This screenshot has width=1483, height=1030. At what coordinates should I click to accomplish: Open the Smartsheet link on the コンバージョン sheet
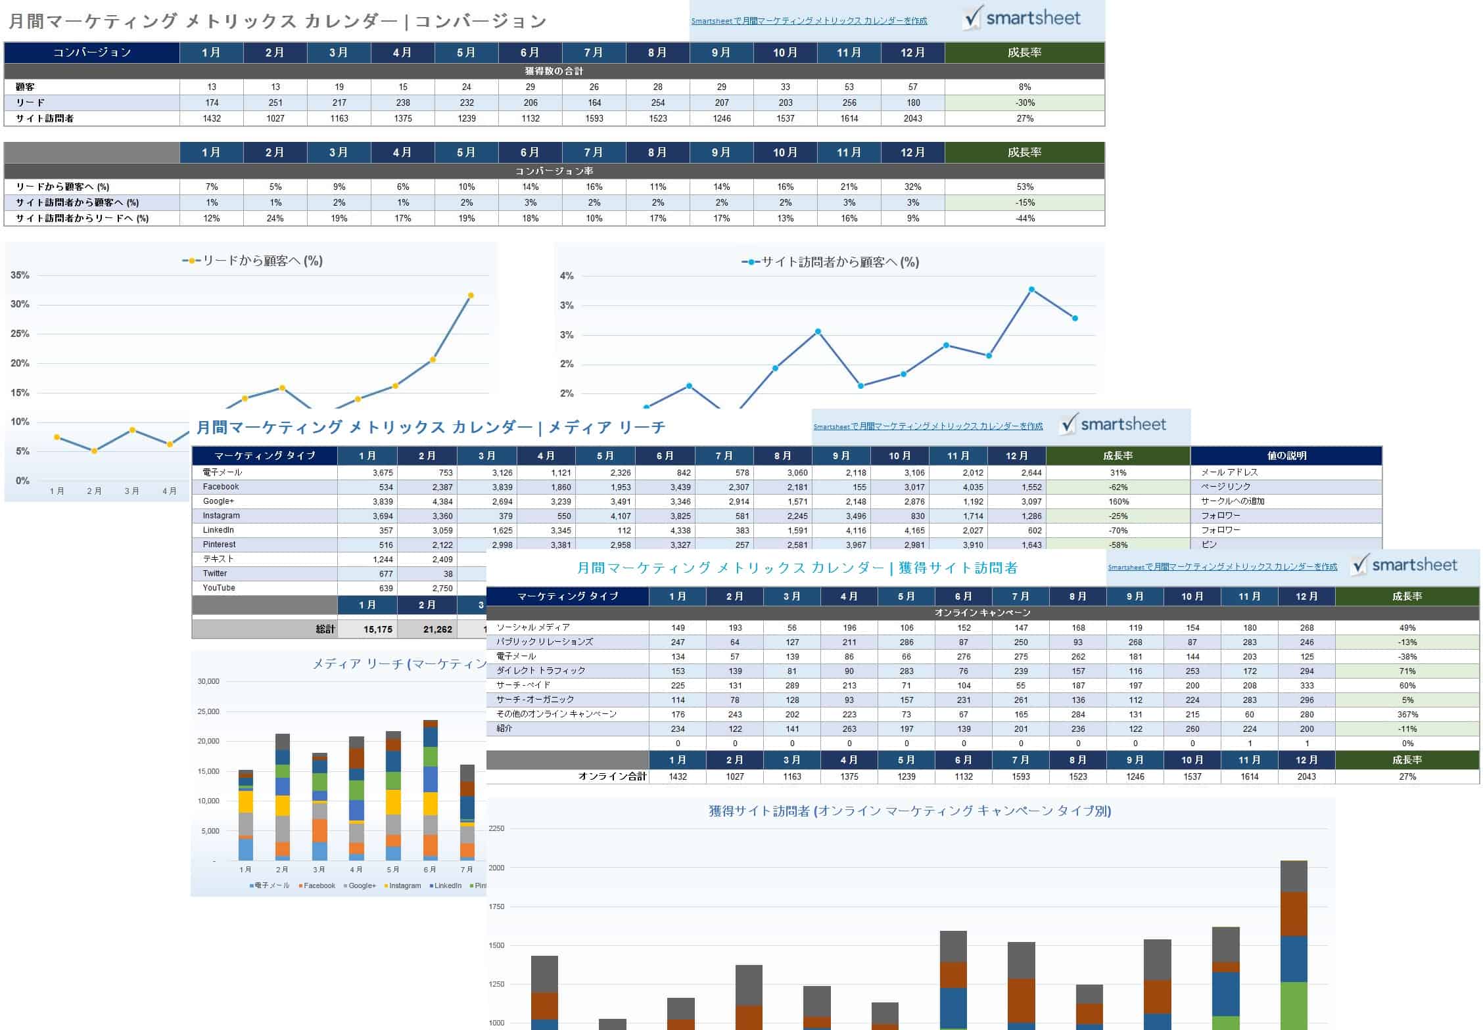[x=809, y=21]
